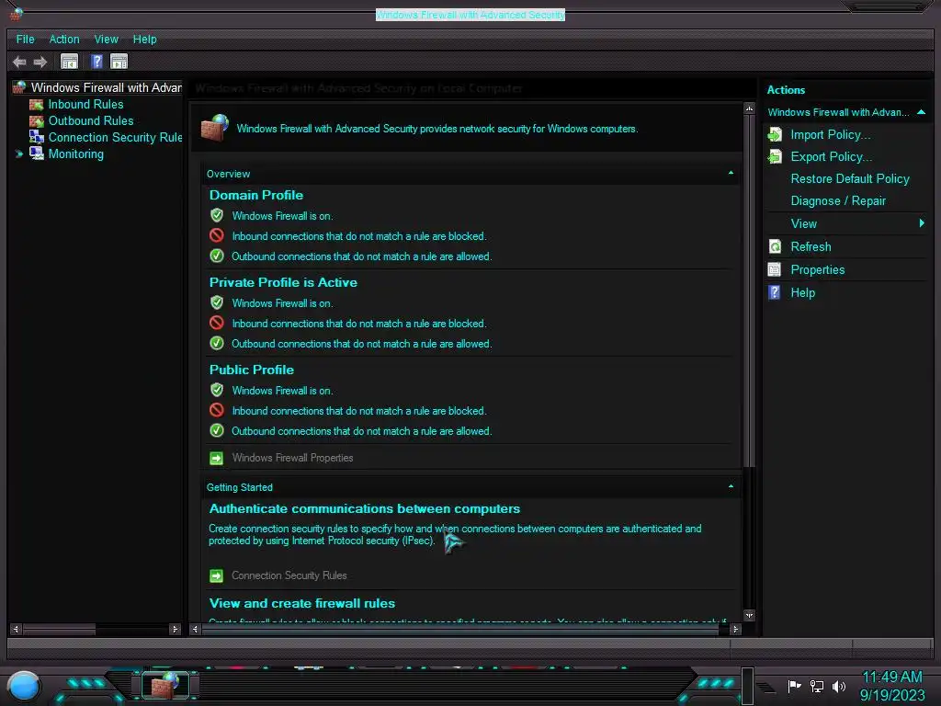
Task: Open the volume speaker tray icon
Action: pos(839,686)
